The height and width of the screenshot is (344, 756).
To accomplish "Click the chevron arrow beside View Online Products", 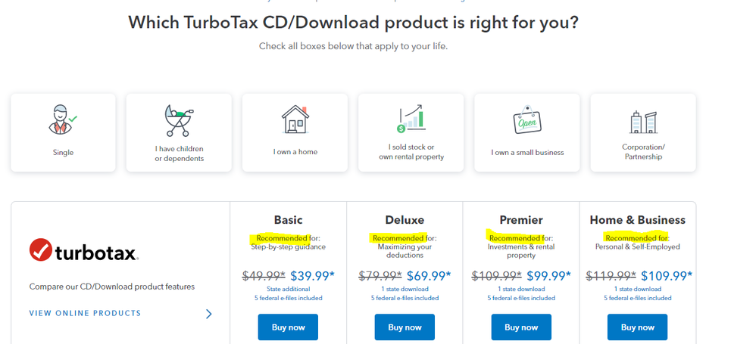I will [x=209, y=315].
